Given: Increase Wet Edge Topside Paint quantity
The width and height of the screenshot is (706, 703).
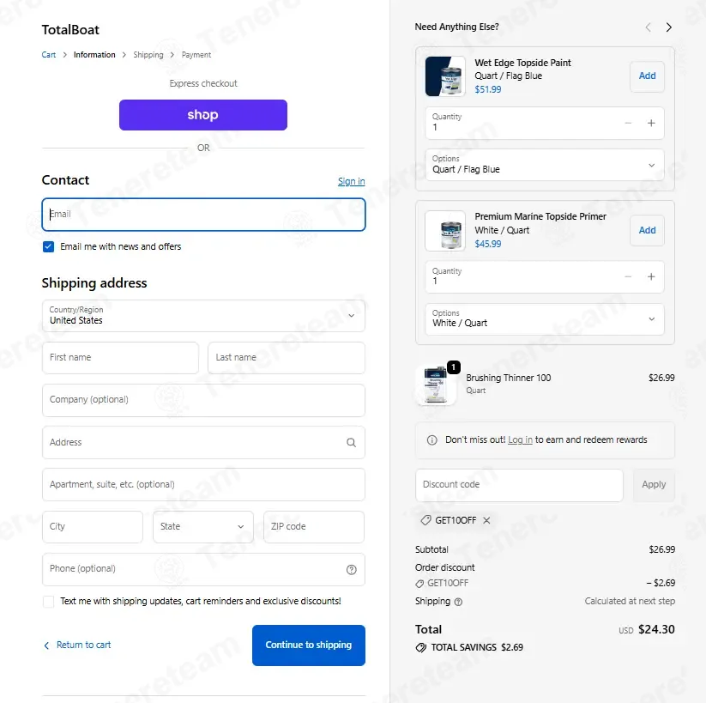Looking at the screenshot, I should pyautogui.click(x=651, y=123).
